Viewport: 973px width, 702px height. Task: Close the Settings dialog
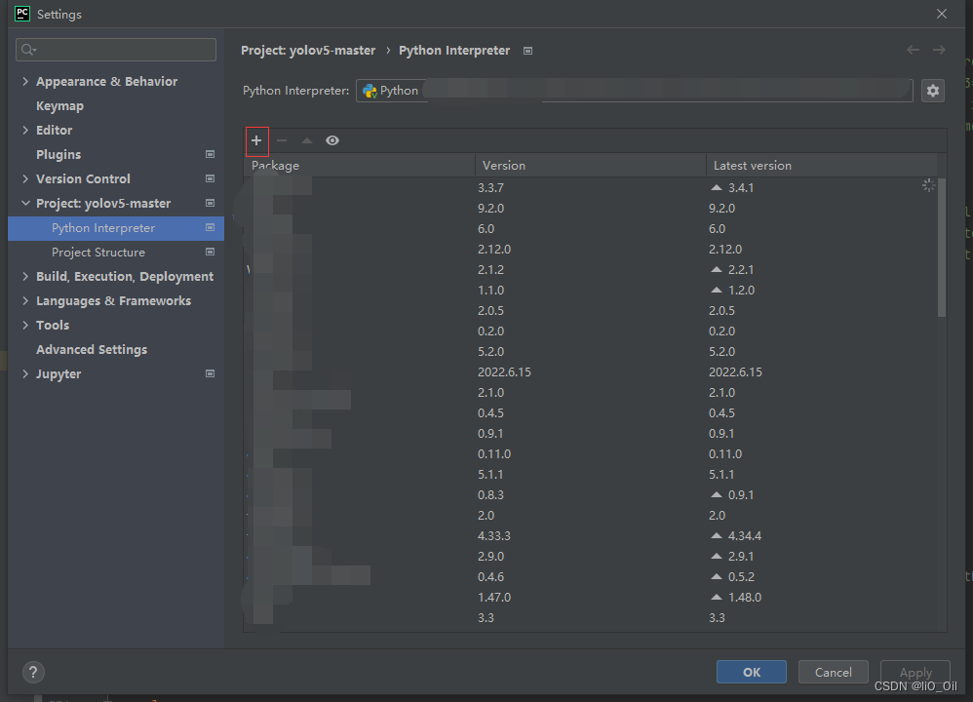tap(942, 14)
